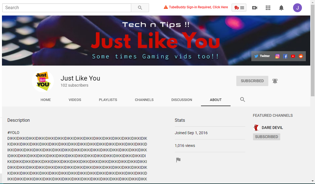Open the Instagram link in banner
This screenshot has width=315, height=184.
(277, 56)
